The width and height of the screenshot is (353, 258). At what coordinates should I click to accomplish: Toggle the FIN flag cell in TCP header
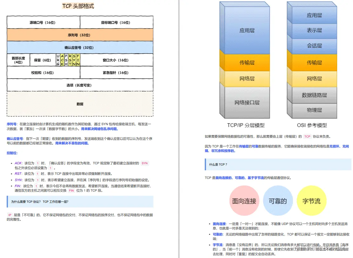[77, 60]
